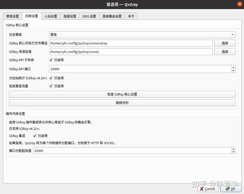Click the V2Ray 资源目录 input field
Image resolution: width=244 pixels, height=194 pixels.
click(x=131, y=52)
